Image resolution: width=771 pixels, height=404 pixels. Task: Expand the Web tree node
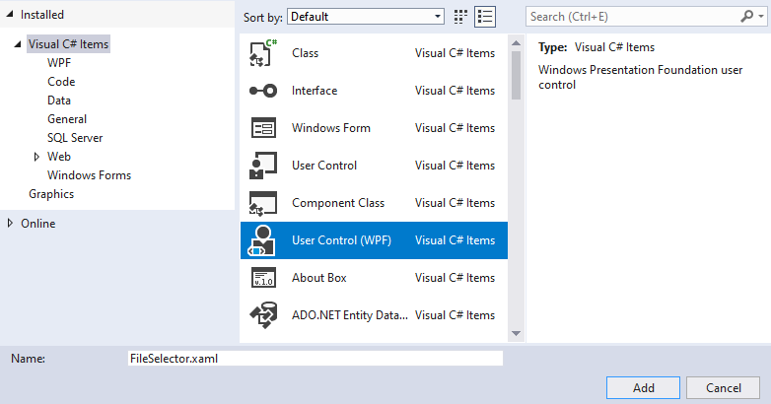[x=36, y=157]
